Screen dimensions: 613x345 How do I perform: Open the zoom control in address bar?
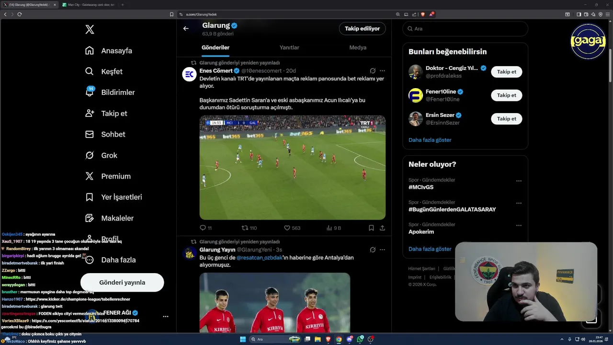[x=397, y=14]
